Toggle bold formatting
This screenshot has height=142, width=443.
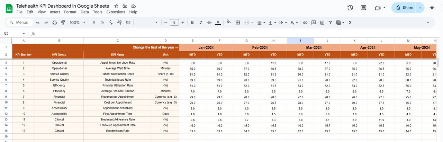point(192,23)
